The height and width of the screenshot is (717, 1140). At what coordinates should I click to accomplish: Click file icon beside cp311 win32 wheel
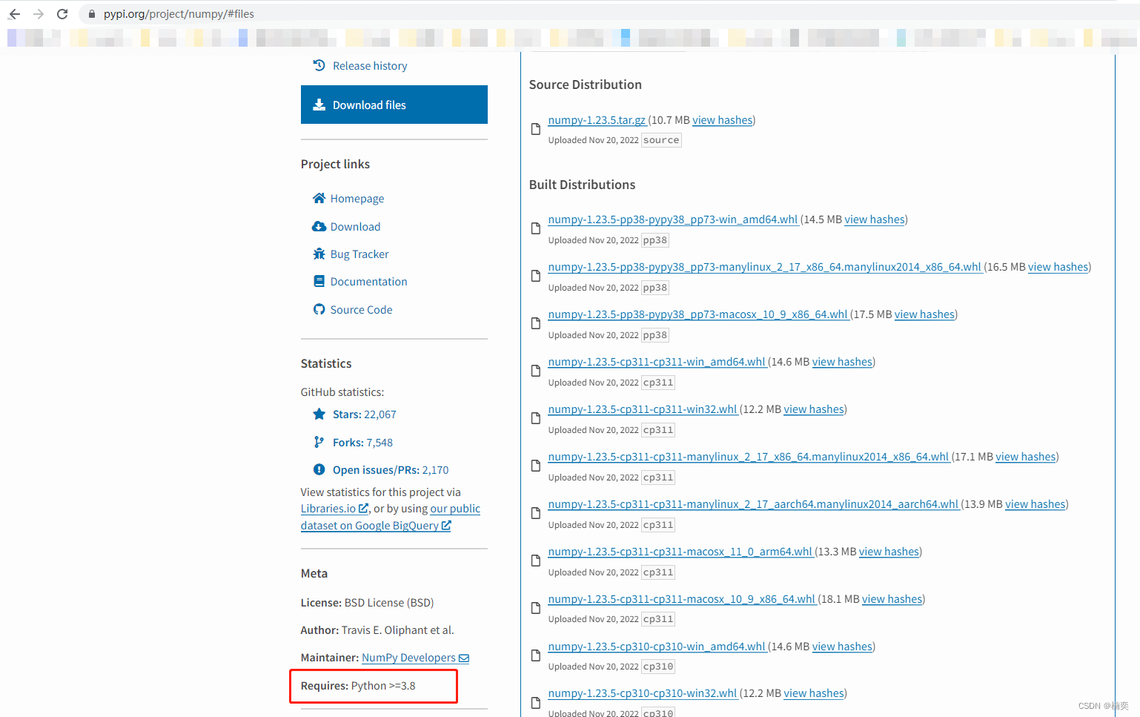tap(536, 418)
